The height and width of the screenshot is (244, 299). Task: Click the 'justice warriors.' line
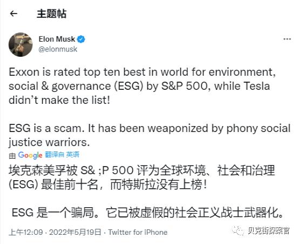pos(49,142)
